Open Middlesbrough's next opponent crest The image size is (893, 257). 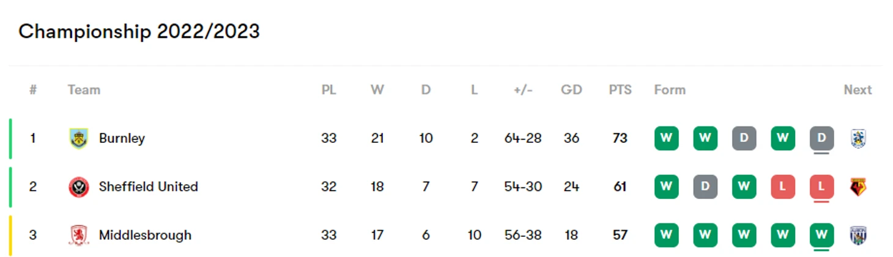coord(858,235)
